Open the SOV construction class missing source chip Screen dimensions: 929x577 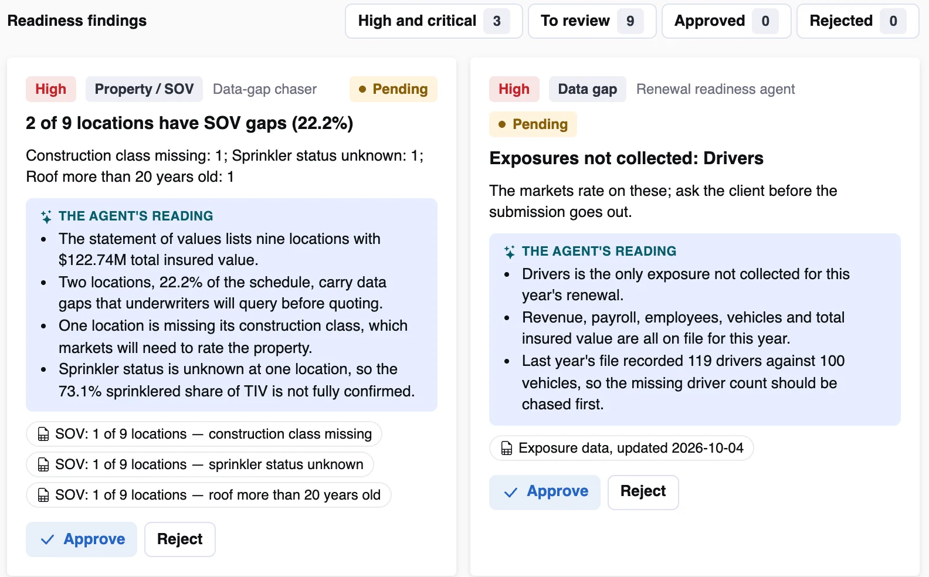click(204, 435)
